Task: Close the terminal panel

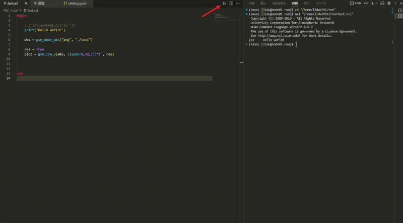Action: click(400, 4)
